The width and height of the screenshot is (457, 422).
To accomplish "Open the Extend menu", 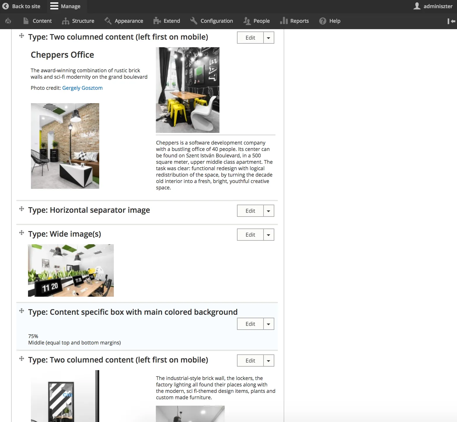I will pos(167,21).
